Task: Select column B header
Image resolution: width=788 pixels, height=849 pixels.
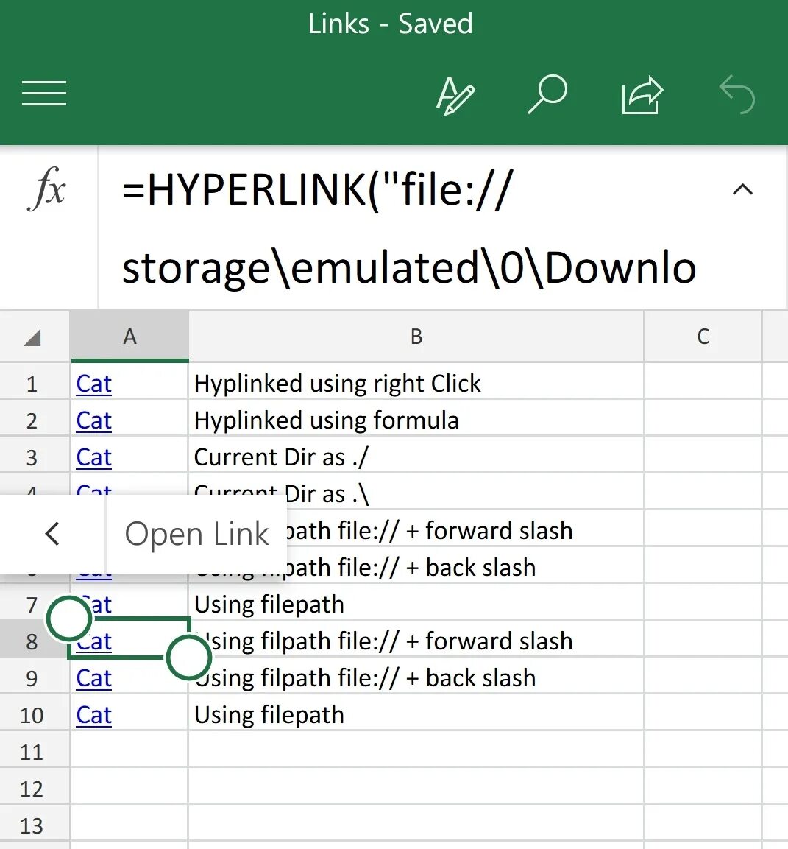Action: (416, 337)
